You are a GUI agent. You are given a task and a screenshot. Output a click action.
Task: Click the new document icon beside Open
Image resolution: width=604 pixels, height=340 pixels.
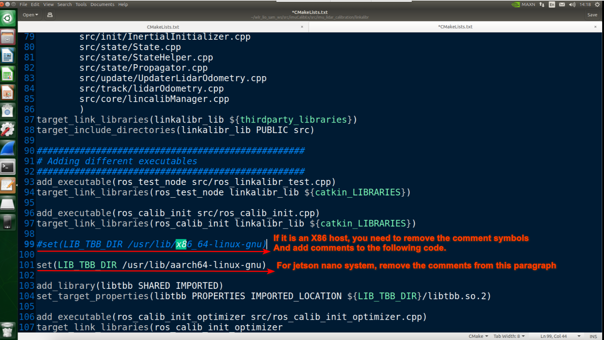50,15
